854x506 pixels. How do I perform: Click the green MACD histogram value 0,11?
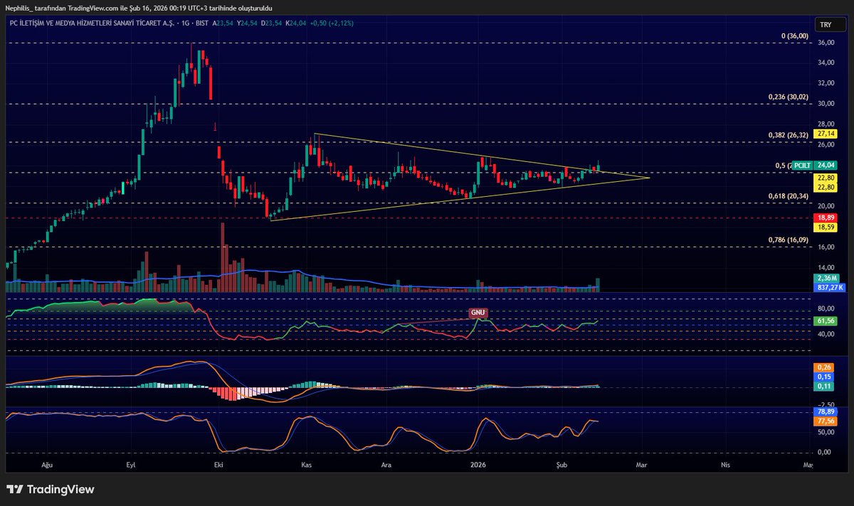coord(825,386)
